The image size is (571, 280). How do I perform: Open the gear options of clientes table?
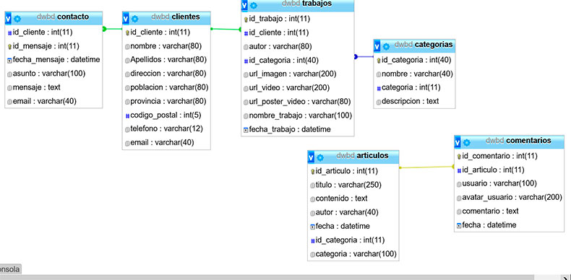coord(134,18)
